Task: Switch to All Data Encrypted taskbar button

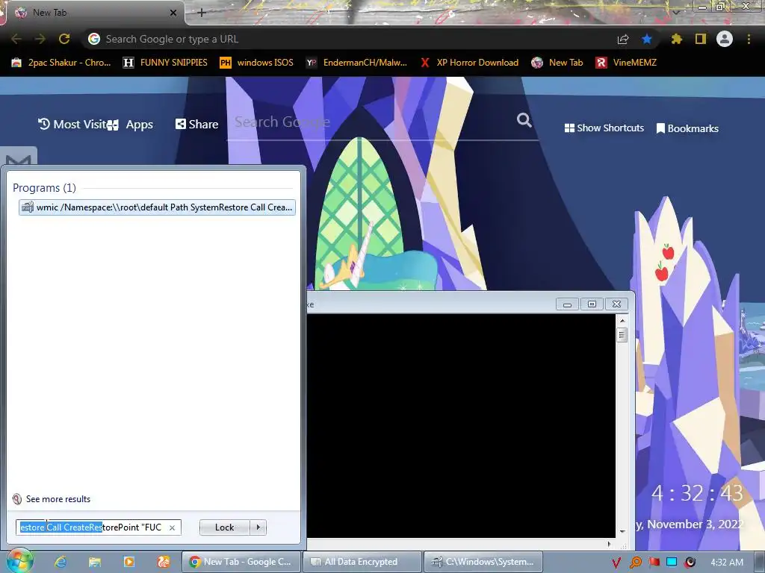Action: [x=362, y=562]
